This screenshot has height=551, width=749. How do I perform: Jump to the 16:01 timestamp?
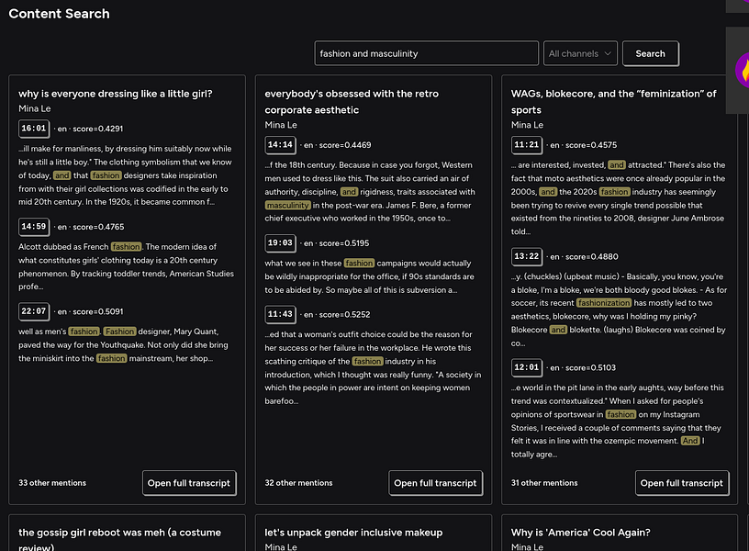[x=34, y=129]
